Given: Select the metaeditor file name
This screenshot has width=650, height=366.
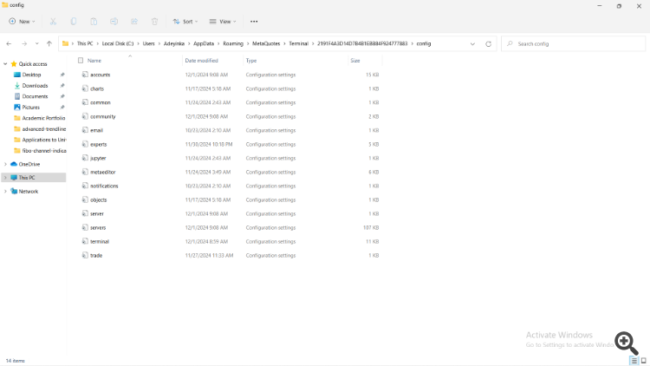Looking at the screenshot, I should 103,173.
